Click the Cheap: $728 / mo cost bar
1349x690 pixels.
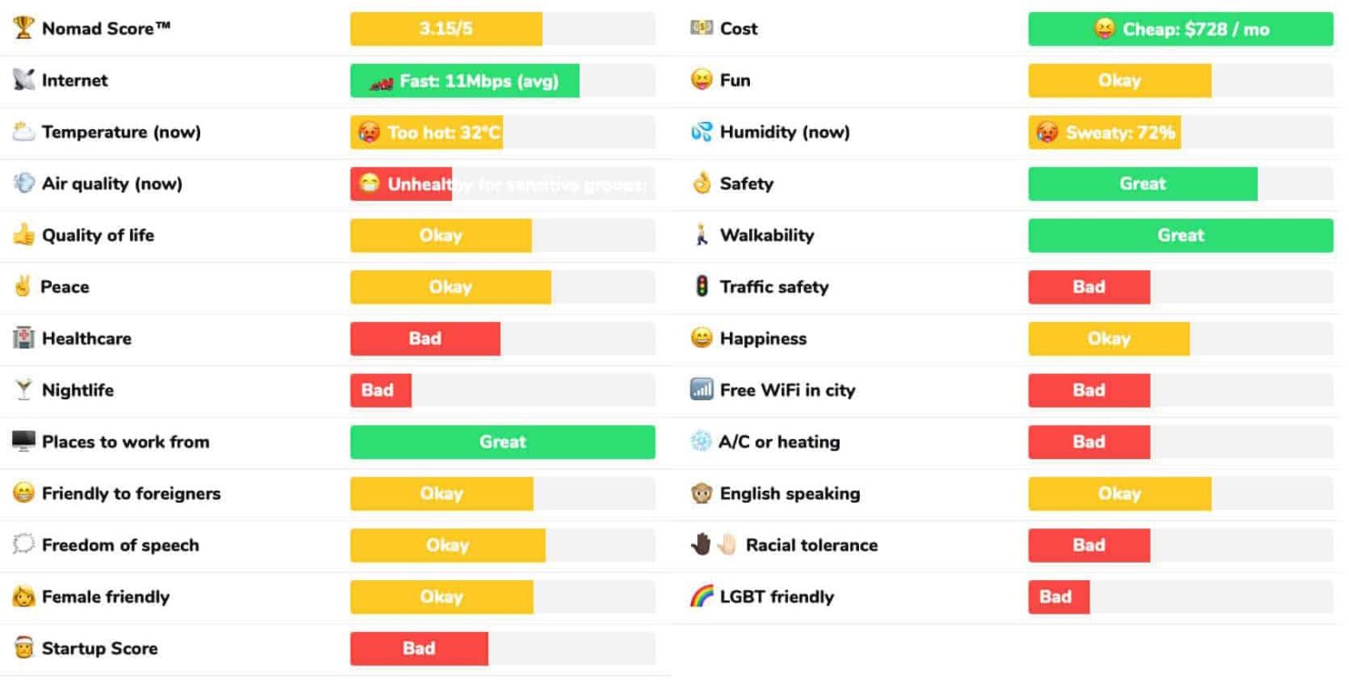tap(1180, 29)
